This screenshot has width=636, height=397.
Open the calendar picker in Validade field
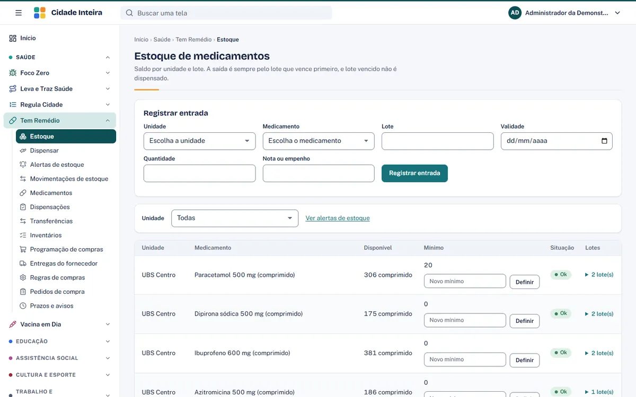605,141
